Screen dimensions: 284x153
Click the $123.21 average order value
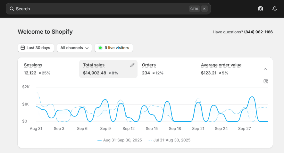click(x=209, y=73)
